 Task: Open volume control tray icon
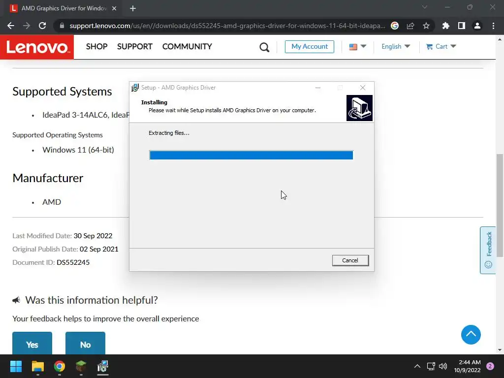tap(443, 366)
